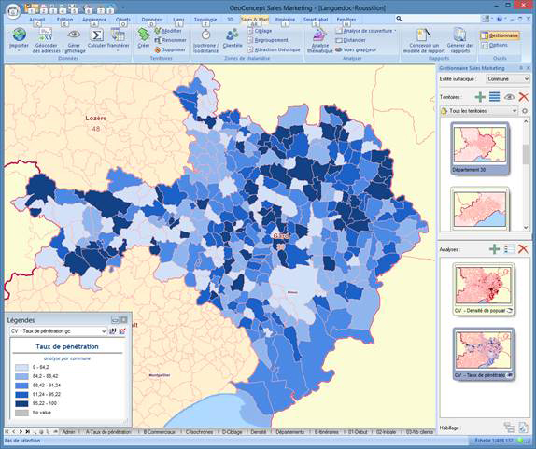The height and width of the screenshot is (449, 536).
Task: Click the Options tool in Outils
Action: coord(494,45)
